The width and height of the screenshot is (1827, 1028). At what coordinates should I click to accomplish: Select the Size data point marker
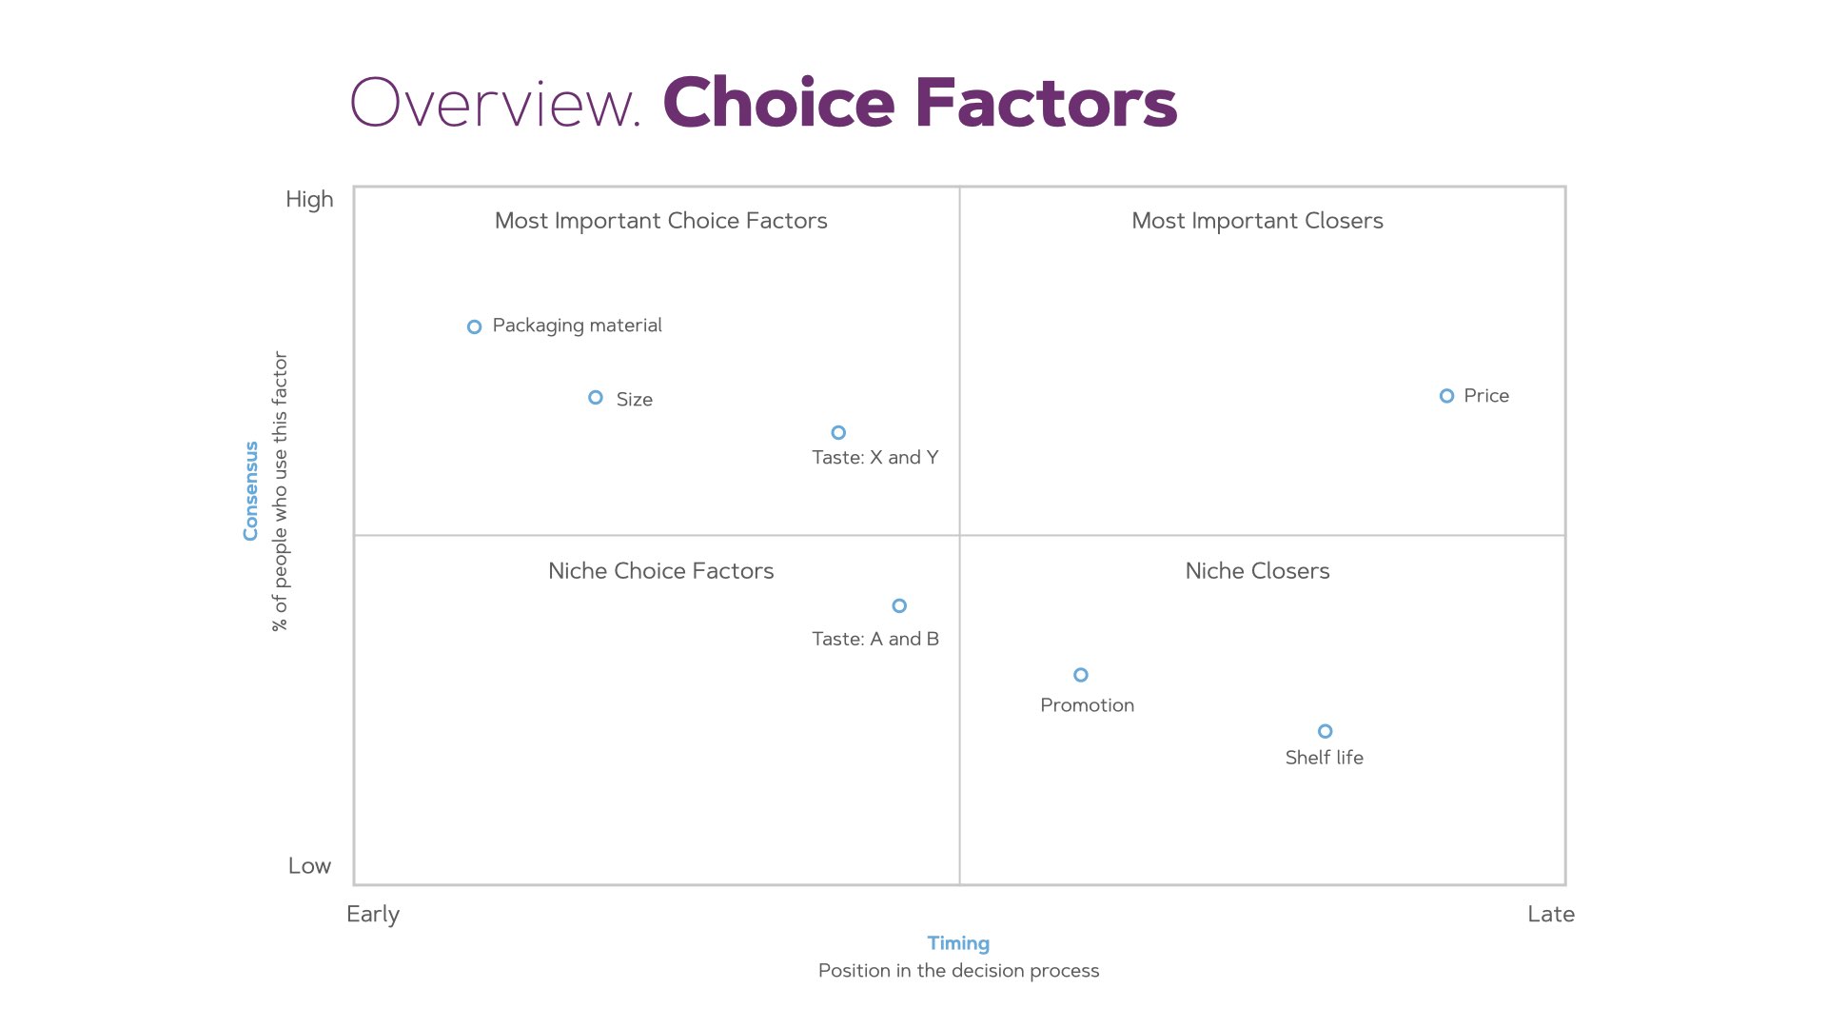pos(596,398)
